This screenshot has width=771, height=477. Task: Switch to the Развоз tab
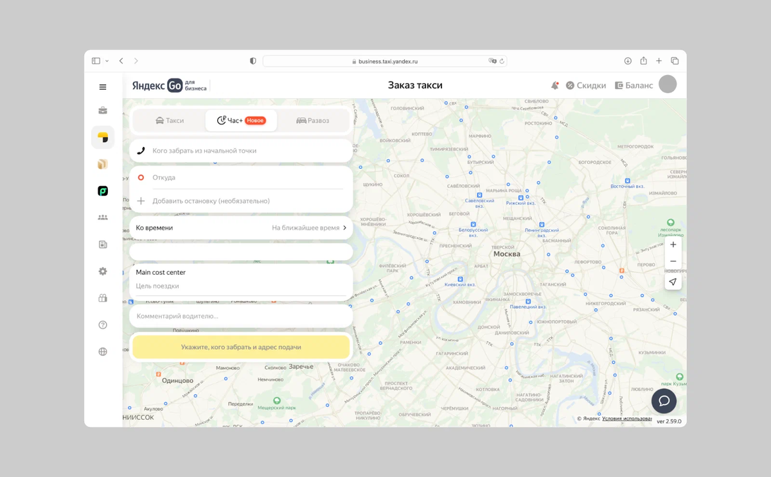[x=313, y=121]
